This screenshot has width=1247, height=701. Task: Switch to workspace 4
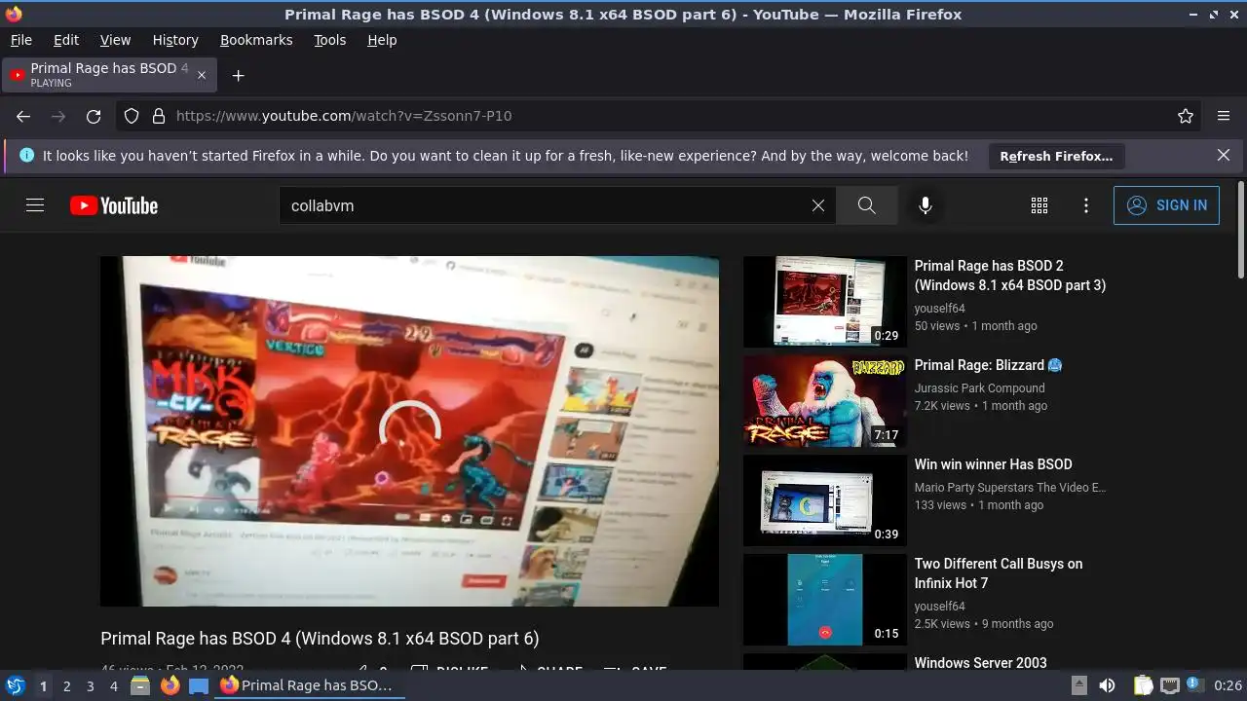point(113,686)
